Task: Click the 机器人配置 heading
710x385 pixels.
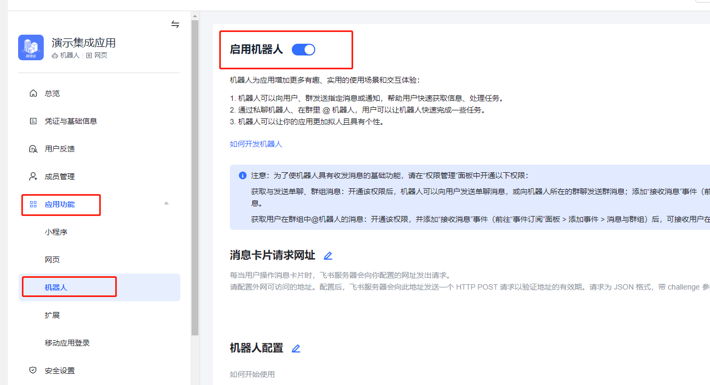Action: (x=257, y=348)
